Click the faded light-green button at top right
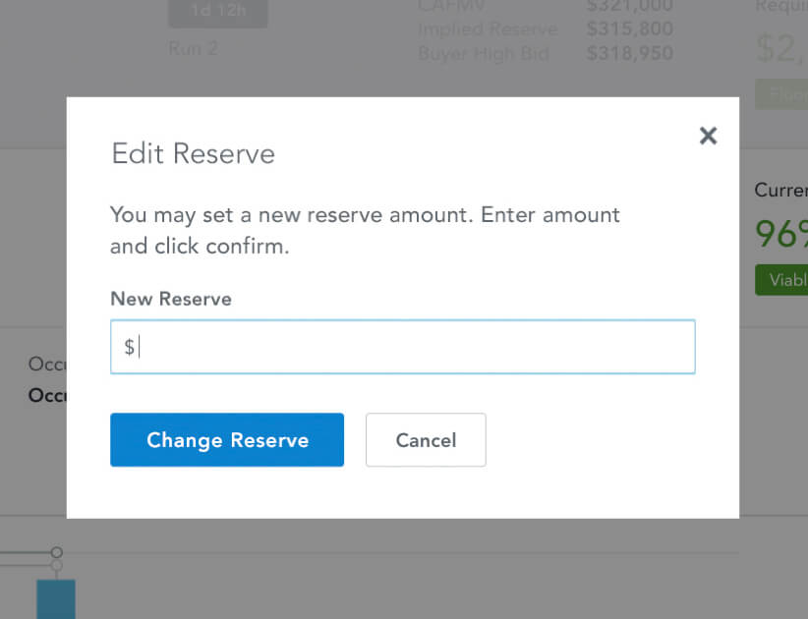The width and height of the screenshot is (808, 619). (x=782, y=94)
